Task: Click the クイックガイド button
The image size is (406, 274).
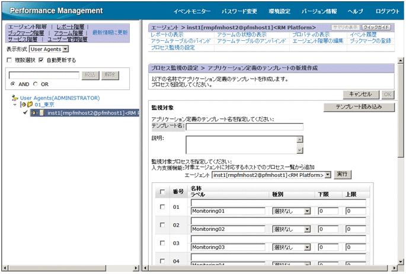Action: (376, 27)
